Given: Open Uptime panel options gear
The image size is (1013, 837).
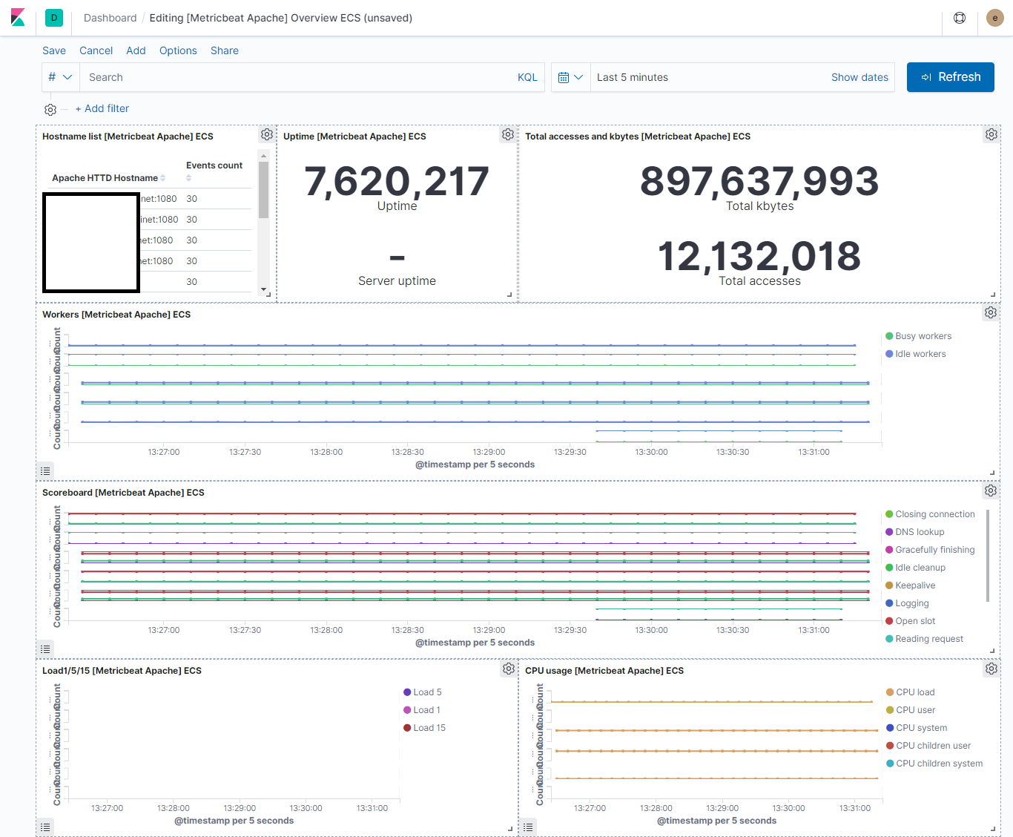Looking at the screenshot, I should [508, 134].
